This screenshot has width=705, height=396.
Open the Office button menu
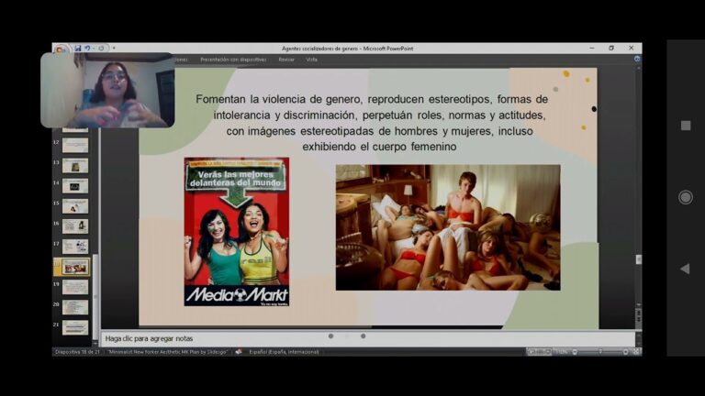(x=61, y=49)
